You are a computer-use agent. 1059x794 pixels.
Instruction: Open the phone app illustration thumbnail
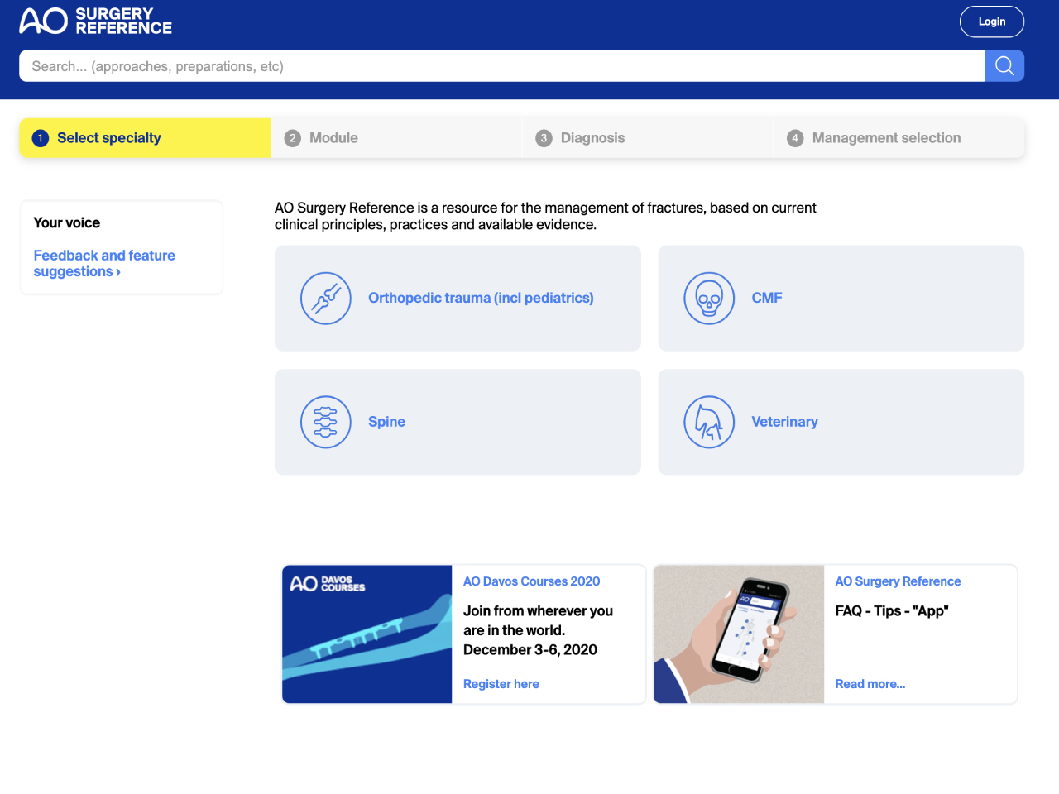[x=739, y=634]
